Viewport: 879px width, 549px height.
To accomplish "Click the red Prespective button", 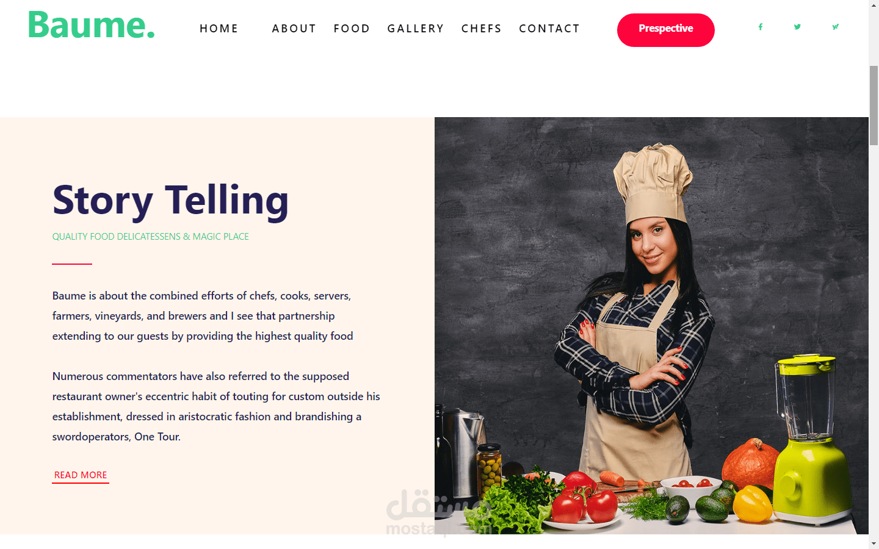I will (666, 30).
